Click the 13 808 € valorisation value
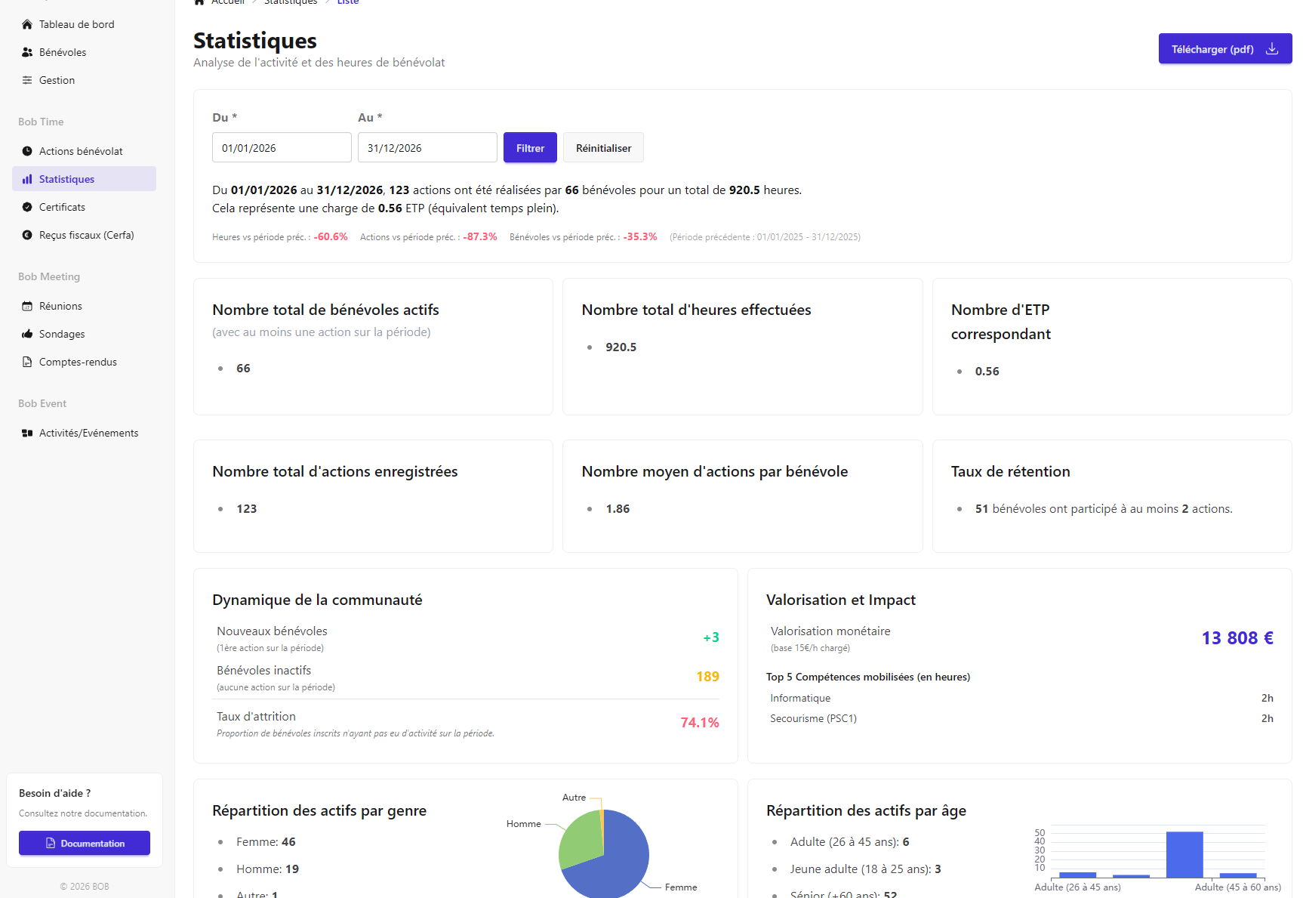 [1237, 638]
